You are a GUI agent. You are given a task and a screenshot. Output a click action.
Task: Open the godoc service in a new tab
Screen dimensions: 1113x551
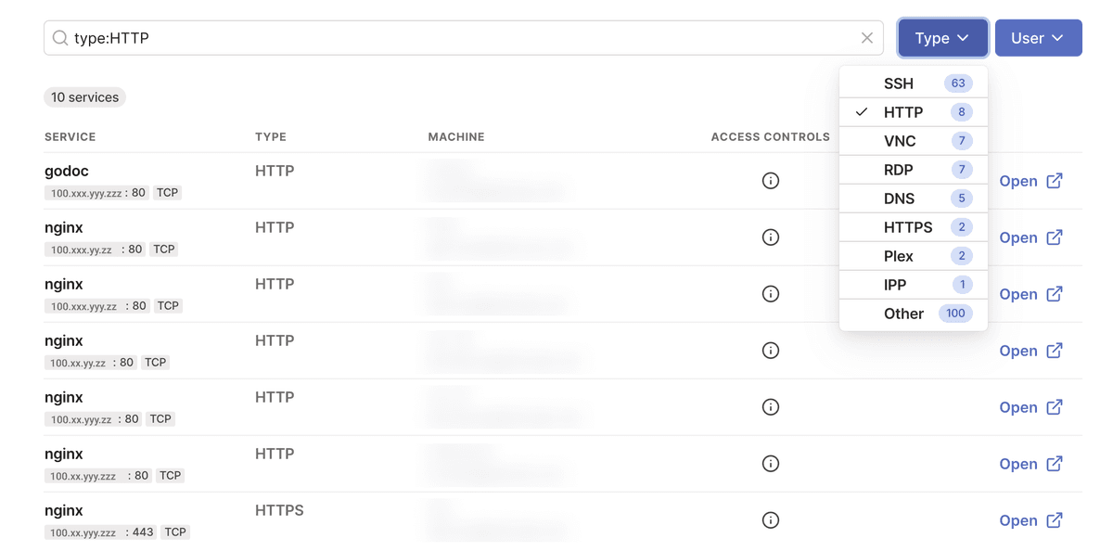[x=1018, y=181]
